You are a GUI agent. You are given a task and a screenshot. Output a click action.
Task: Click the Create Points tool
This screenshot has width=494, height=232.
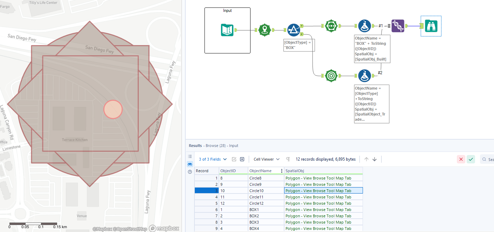click(x=265, y=30)
